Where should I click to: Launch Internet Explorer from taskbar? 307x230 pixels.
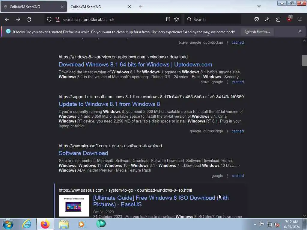coord(27,224)
